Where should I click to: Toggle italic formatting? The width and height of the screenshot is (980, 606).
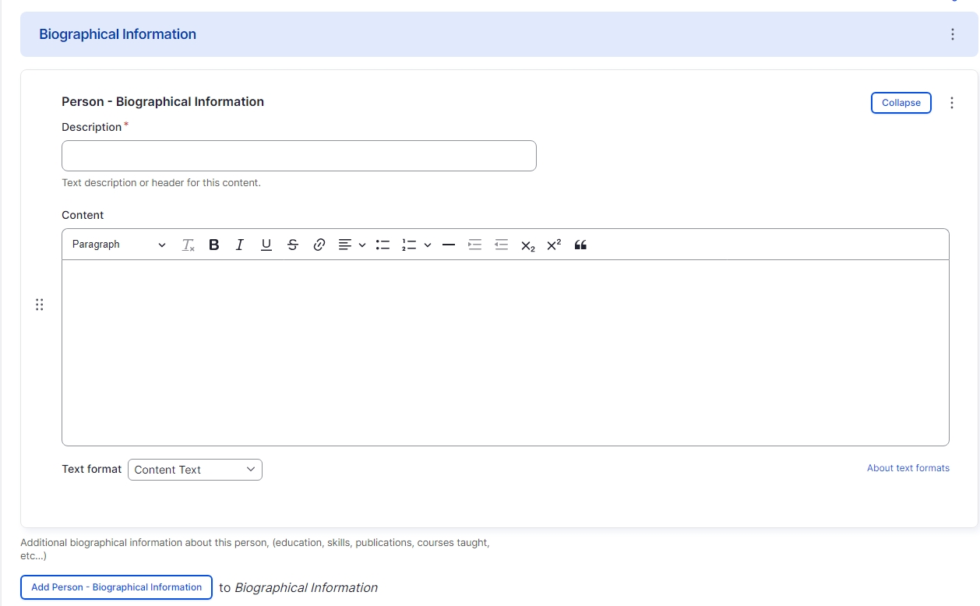[240, 245]
